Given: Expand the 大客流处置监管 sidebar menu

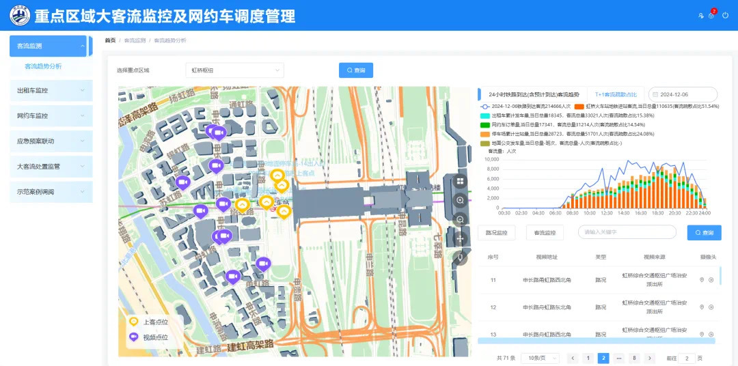Looking at the screenshot, I should pyautogui.click(x=51, y=167).
